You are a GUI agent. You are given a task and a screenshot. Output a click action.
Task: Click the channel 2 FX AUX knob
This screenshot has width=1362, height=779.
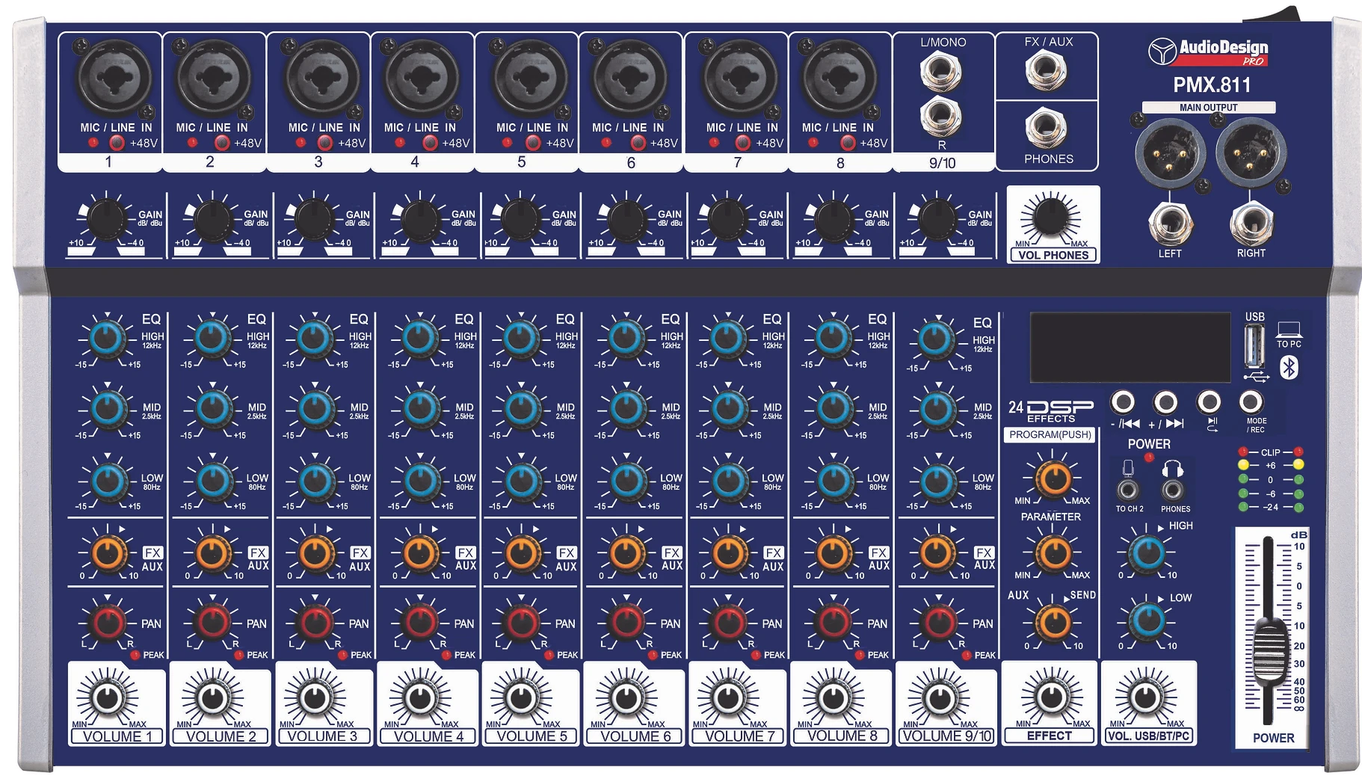(x=214, y=553)
